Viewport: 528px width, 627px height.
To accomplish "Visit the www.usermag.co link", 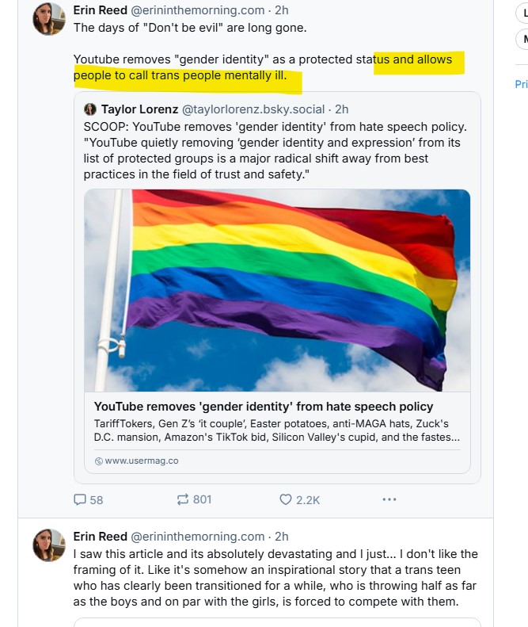I will [142, 461].
